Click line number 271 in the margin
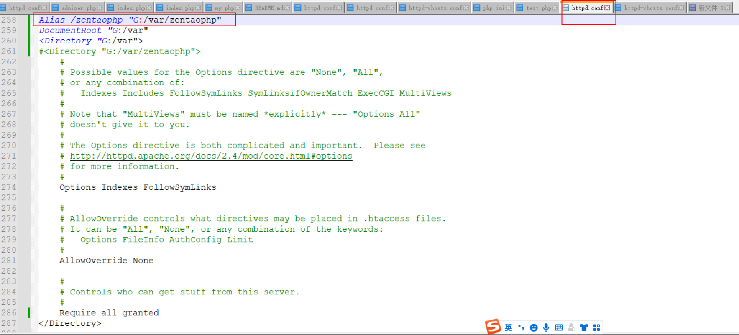Viewport: 739px width, 335px height. tap(9, 156)
